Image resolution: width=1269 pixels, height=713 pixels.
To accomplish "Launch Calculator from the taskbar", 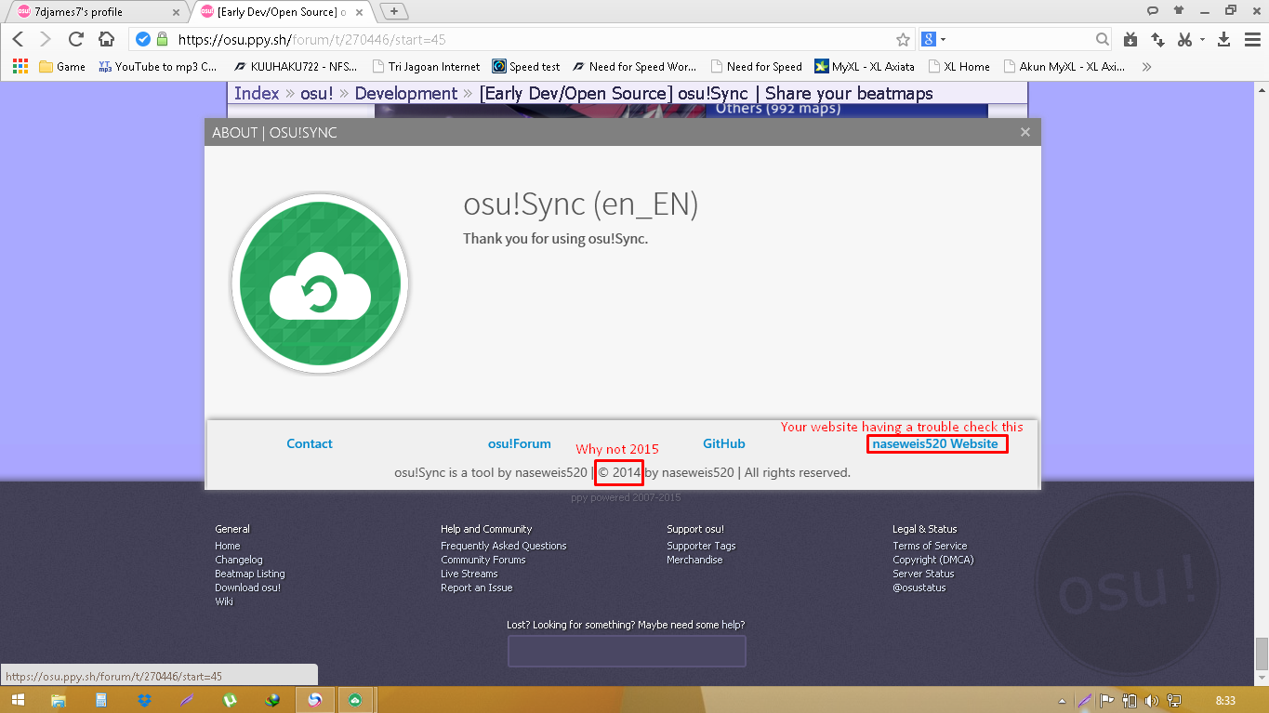I will [101, 700].
